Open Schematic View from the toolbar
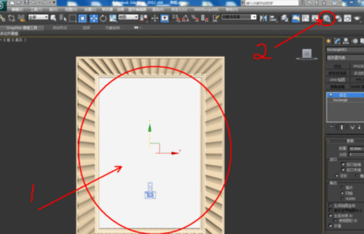364x234 pixels. click(x=315, y=18)
